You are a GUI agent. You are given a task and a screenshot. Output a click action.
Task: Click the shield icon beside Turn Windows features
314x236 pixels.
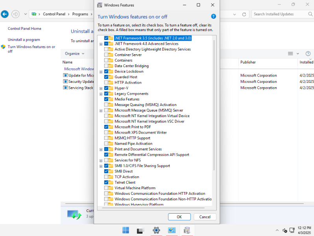pyautogui.click(x=3, y=47)
